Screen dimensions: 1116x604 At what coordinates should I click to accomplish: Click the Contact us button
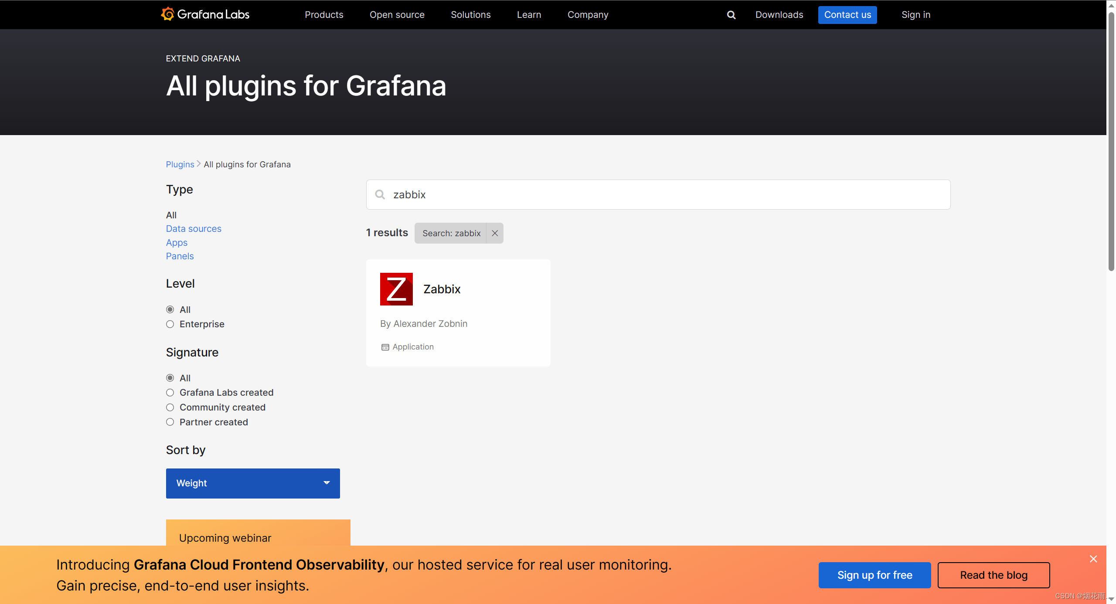847,15
